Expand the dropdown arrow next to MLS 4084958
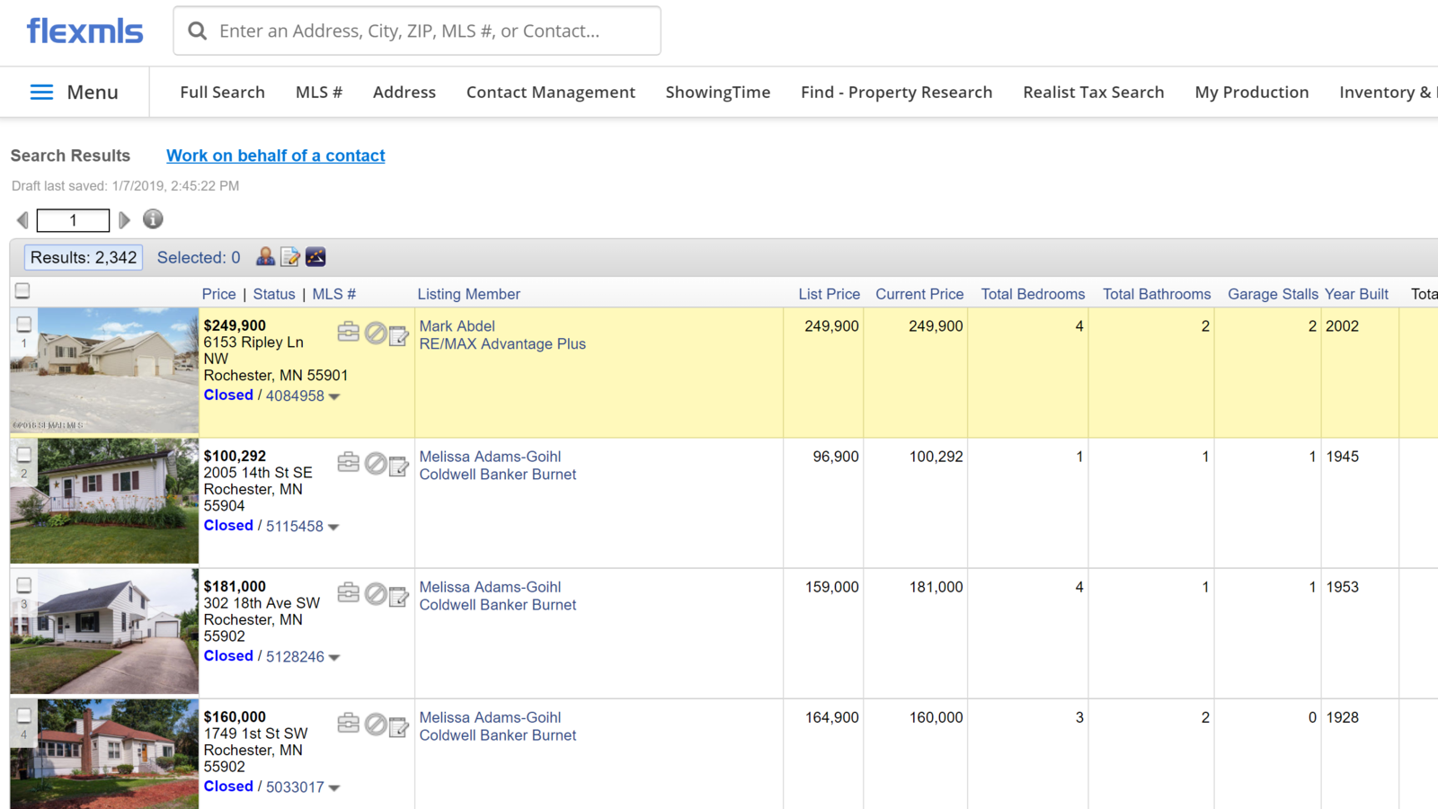The image size is (1438, 809). point(334,396)
